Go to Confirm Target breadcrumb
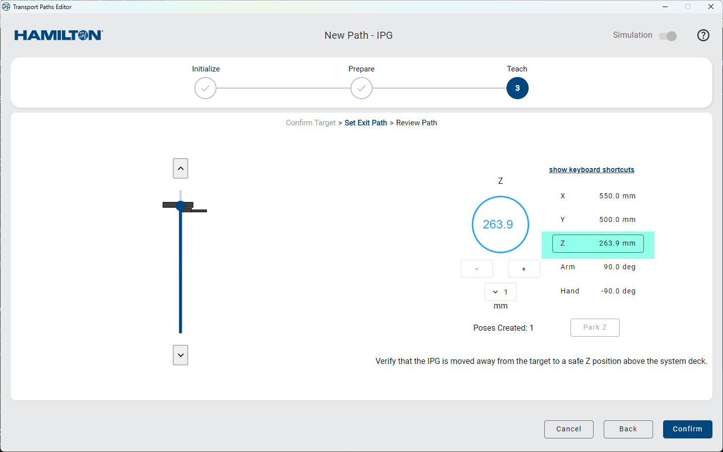This screenshot has height=452, width=723. 310,123
